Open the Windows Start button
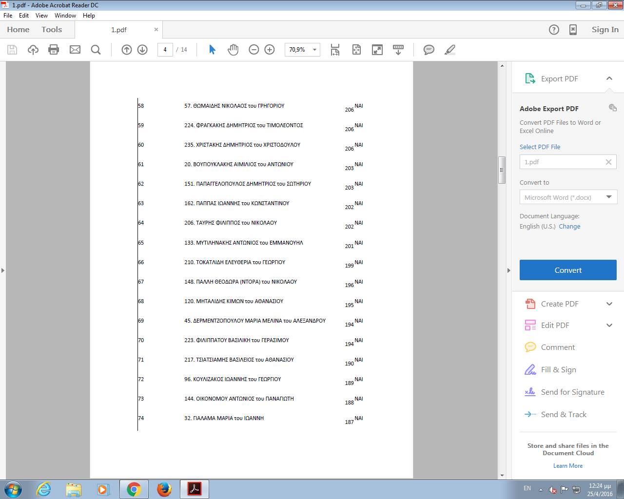 [13, 489]
